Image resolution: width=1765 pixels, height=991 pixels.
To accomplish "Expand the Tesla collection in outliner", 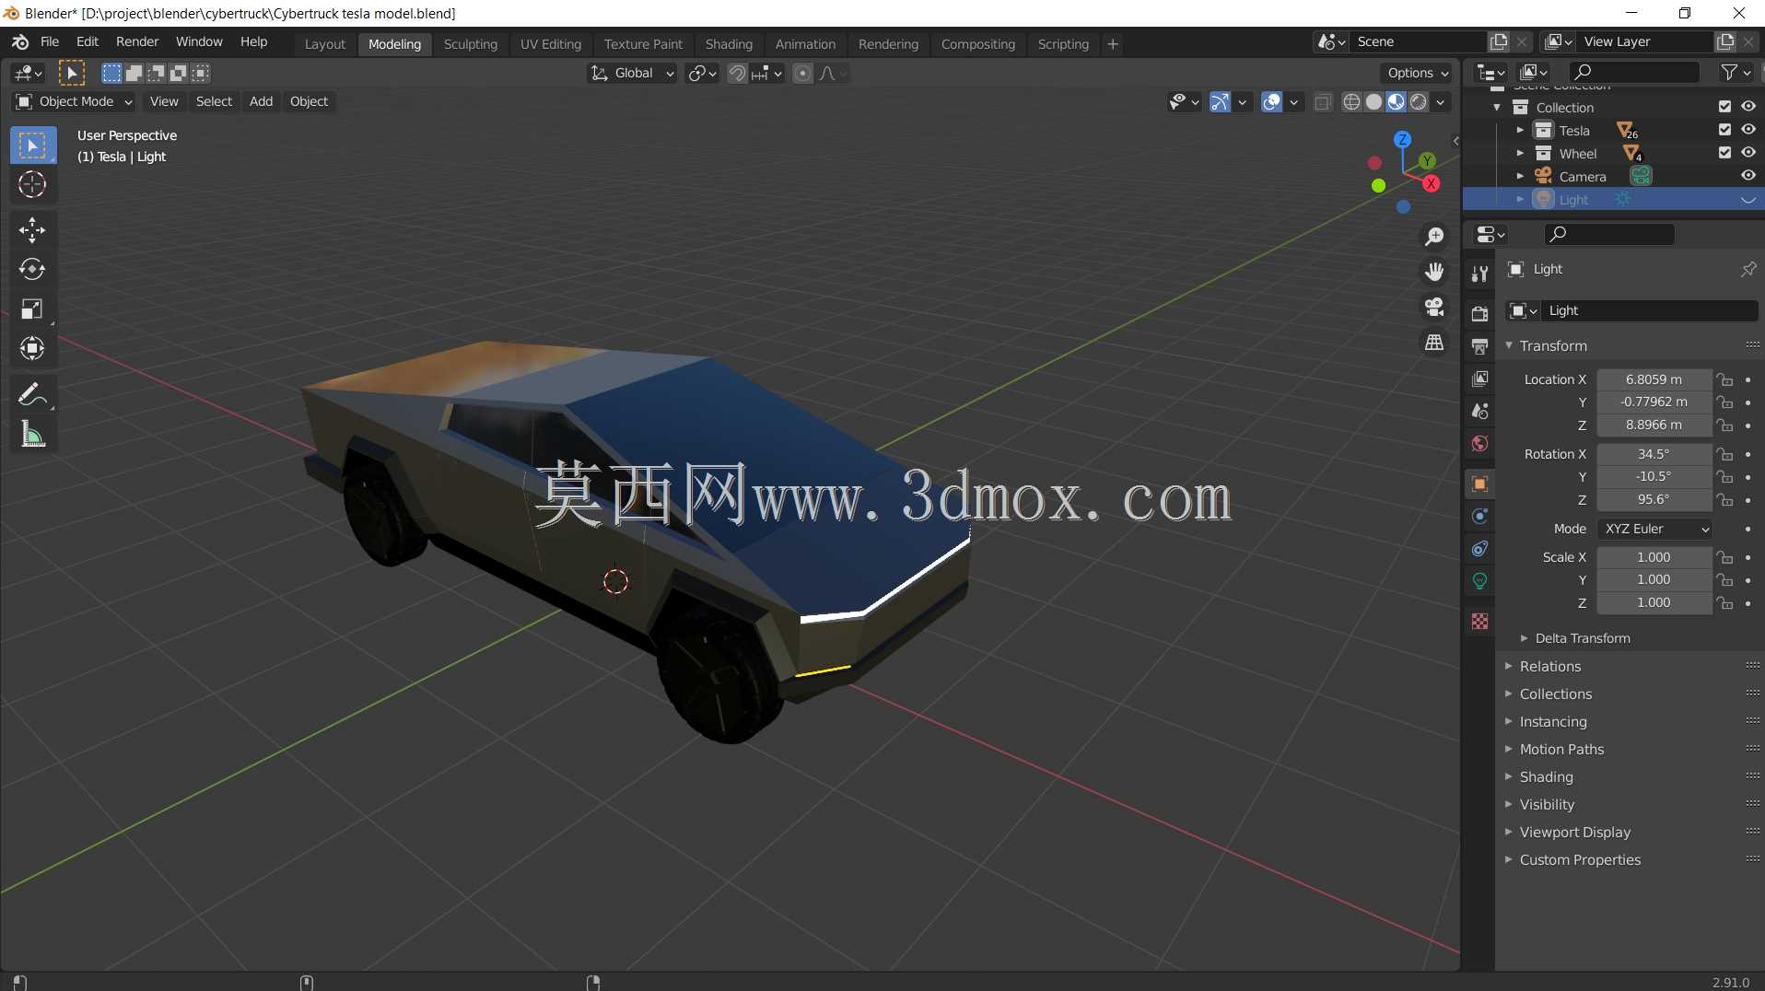I will (x=1520, y=130).
